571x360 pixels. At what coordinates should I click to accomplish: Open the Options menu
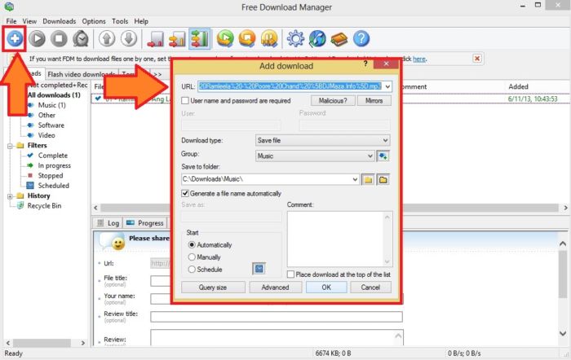pos(94,21)
